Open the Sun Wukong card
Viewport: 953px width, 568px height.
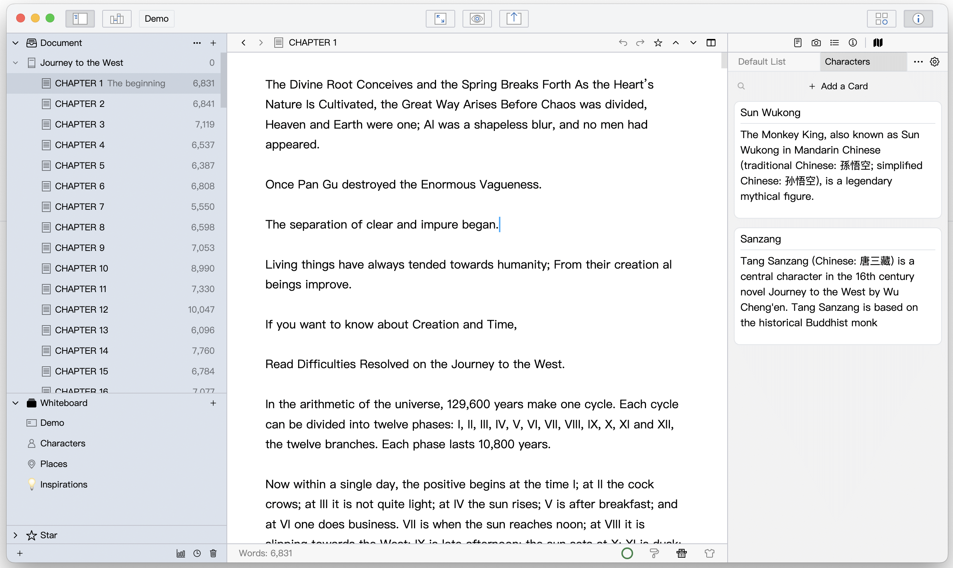click(837, 159)
